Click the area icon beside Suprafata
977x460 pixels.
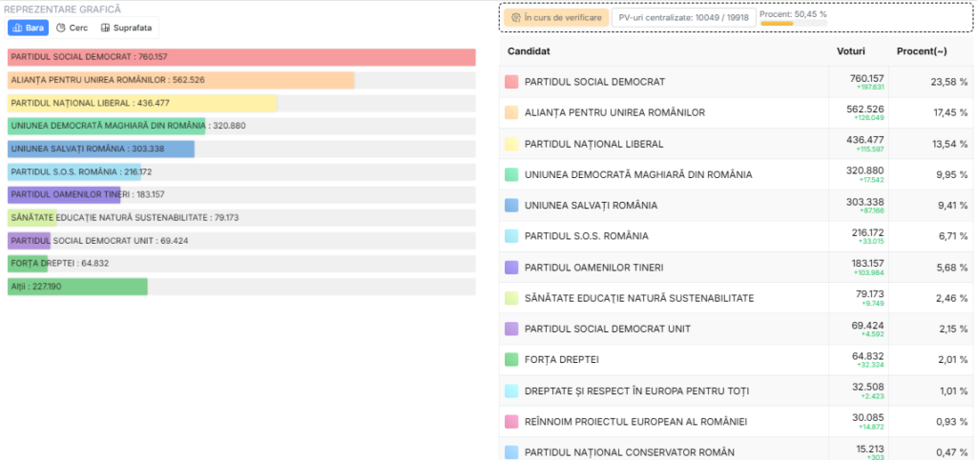[105, 28]
